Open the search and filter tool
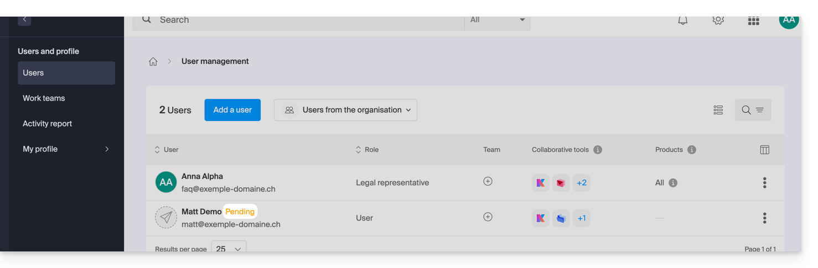Image resolution: width=818 pixels, height=268 pixels. (752, 110)
